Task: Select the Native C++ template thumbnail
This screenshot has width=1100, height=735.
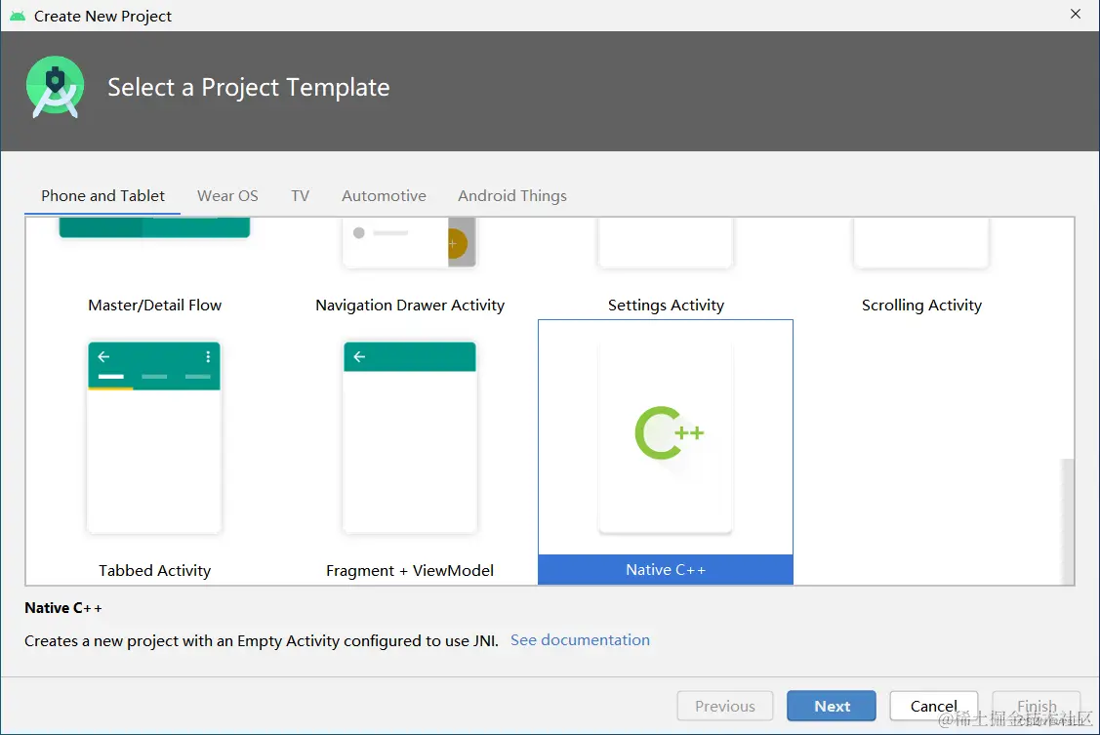Action: point(665,437)
